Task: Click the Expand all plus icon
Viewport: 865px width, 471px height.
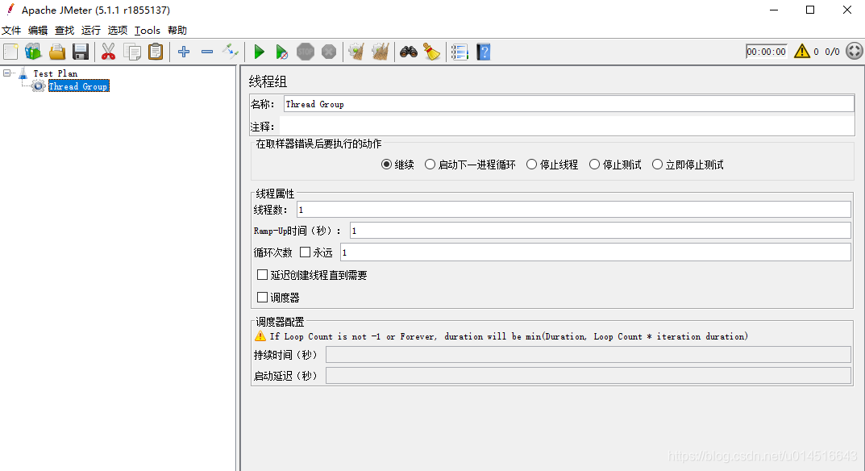Action: pos(184,52)
